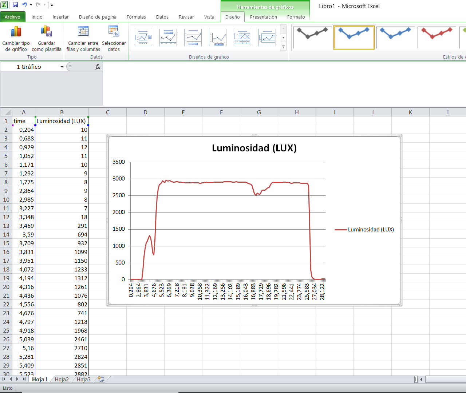The image size is (466, 393).
Task: Insert a new worksheet using the tab icon
Action: tap(101, 379)
